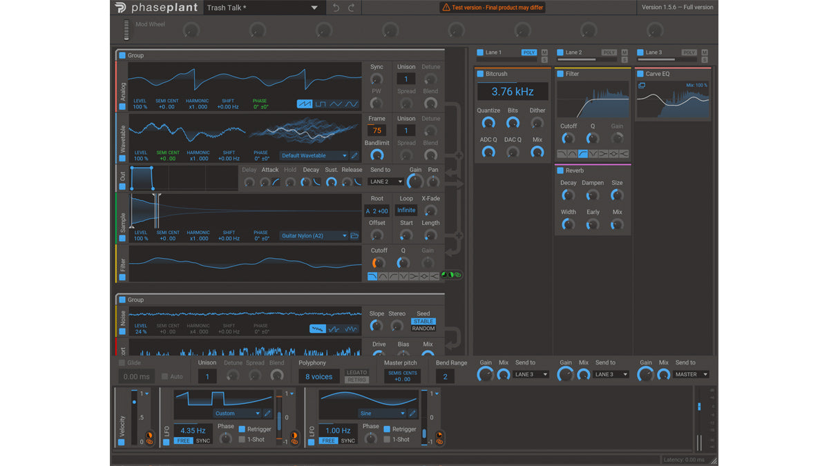Select high-pass filter shape in Lane 2 Filter
The height and width of the screenshot is (466, 829).
(584, 154)
